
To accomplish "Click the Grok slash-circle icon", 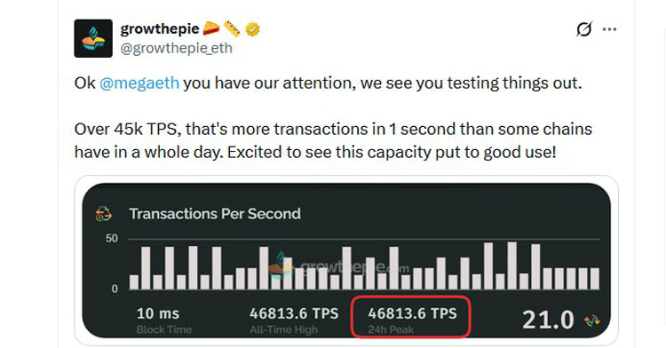I will pyautogui.click(x=584, y=29).
